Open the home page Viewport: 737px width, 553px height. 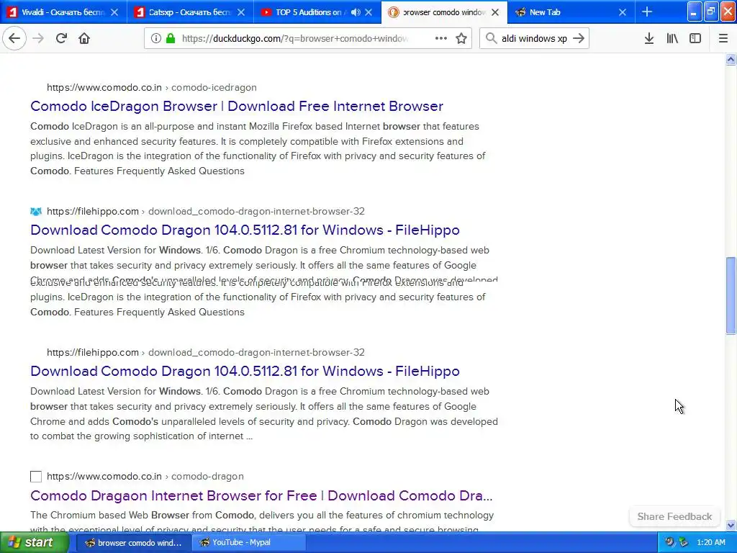(x=84, y=39)
